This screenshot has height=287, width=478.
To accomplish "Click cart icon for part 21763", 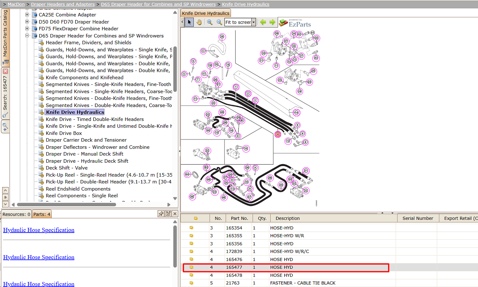I will (x=192, y=283).
